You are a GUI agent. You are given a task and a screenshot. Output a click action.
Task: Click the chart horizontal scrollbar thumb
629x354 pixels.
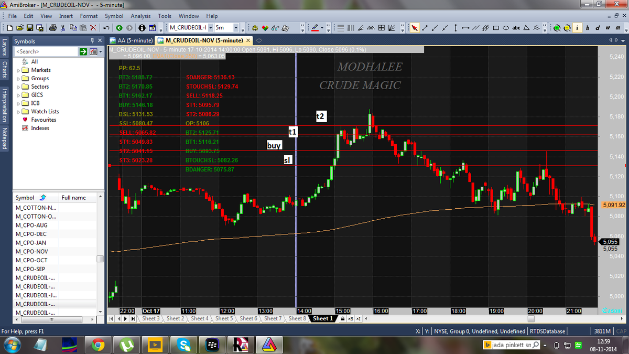(x=532, y=318)
